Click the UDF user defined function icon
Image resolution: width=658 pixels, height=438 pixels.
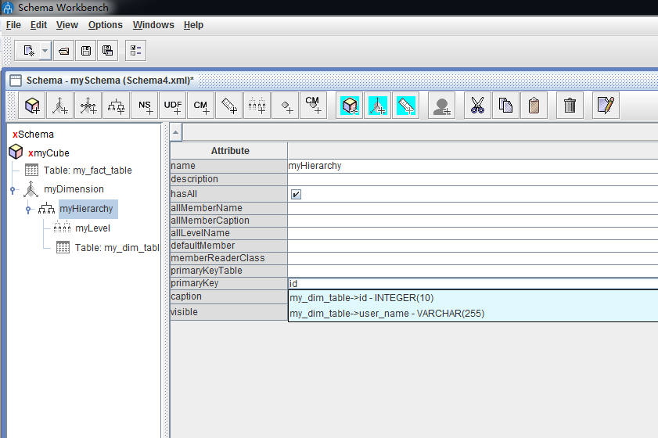coord(172,105)
